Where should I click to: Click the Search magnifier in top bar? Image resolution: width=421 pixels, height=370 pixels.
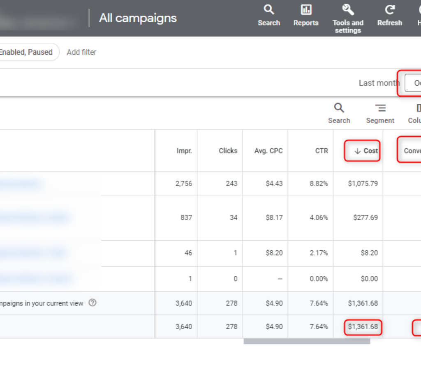[269, 10]
